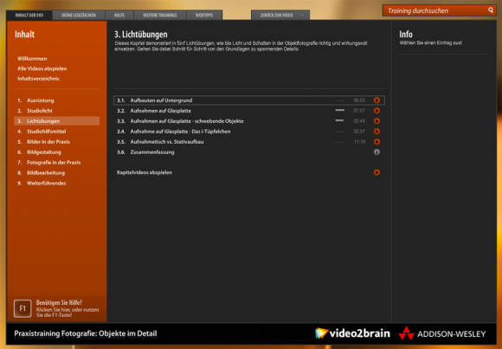Play video 3.1 Aufbauten auf Untergrund icon
502x349 pixels.
point(376,100)
